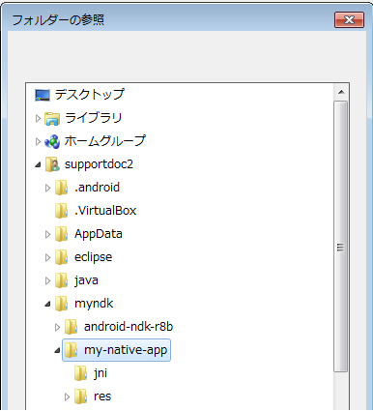Expand the eclipse folder node
This screenshot has width=373, height=411.
pyautogui.click(x=47, y=257)
